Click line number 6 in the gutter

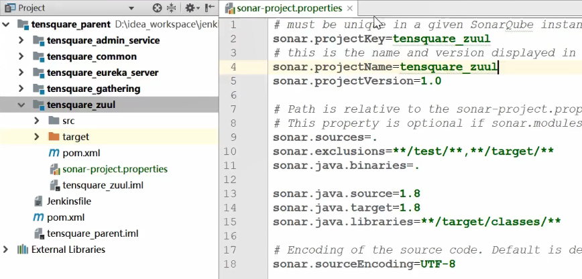[x=233, y=95]
